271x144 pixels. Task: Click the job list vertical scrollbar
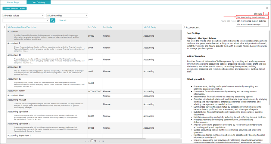tap(181, 35)
